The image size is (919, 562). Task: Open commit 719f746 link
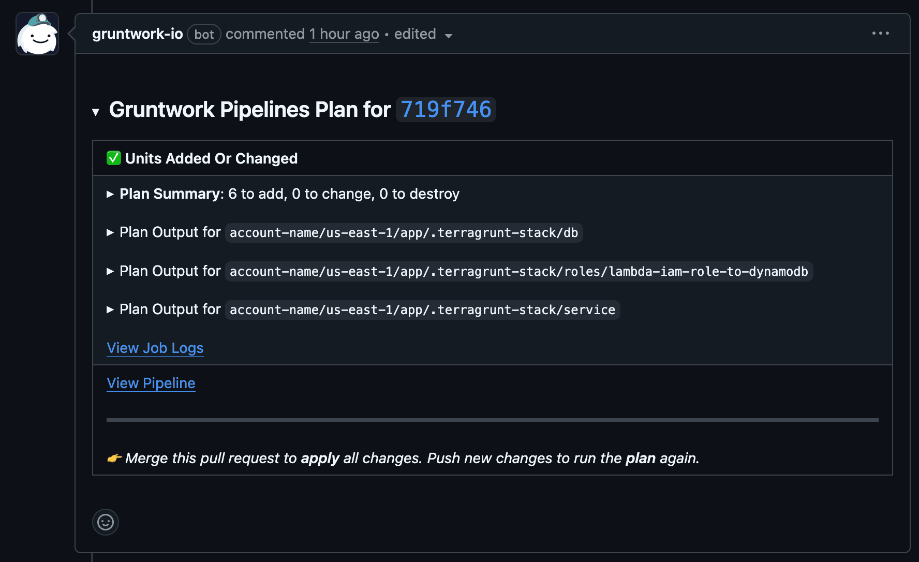point(446,110)
